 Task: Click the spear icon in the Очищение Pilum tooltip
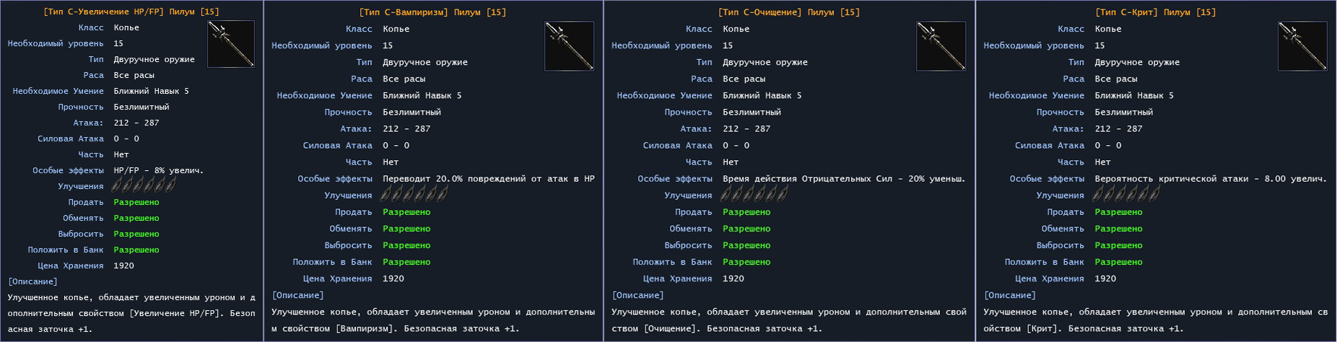941,46
